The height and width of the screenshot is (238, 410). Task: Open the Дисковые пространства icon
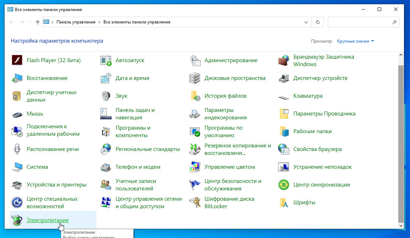[195, 78]
